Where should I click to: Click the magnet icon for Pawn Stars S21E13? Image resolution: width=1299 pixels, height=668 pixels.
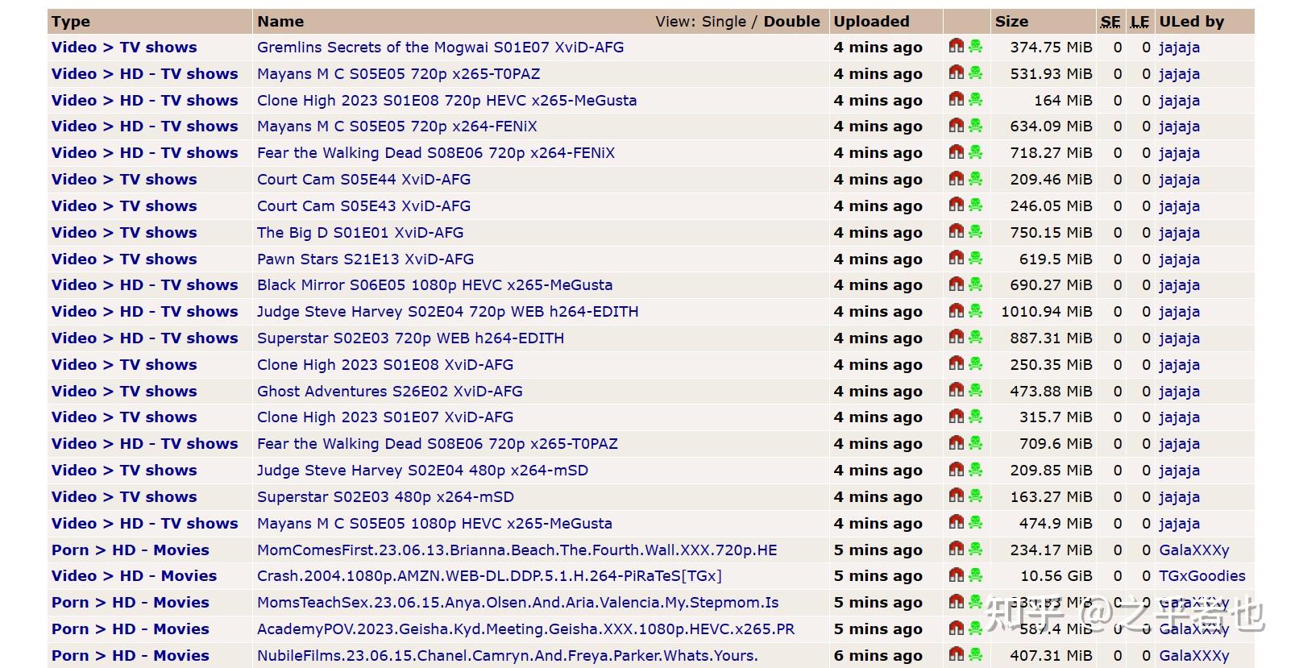[x=956, y=259]
